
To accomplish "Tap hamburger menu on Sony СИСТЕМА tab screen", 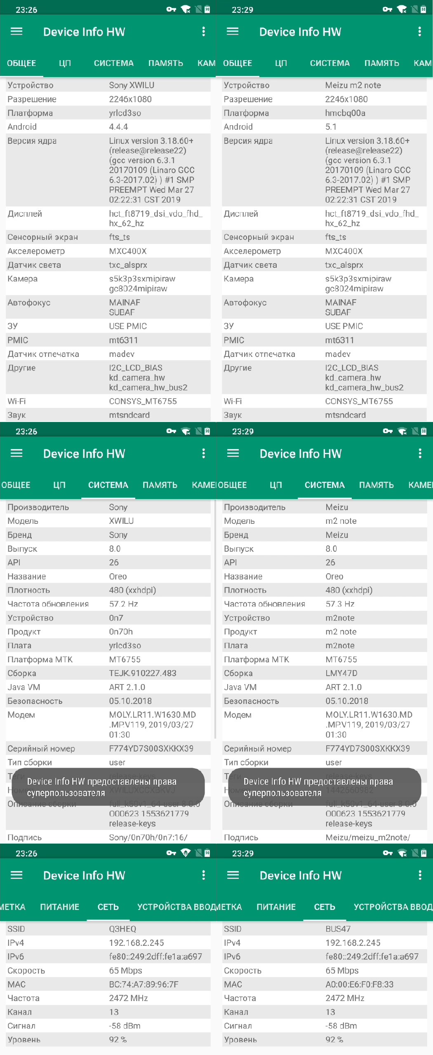I will click(x=16, y=453).
